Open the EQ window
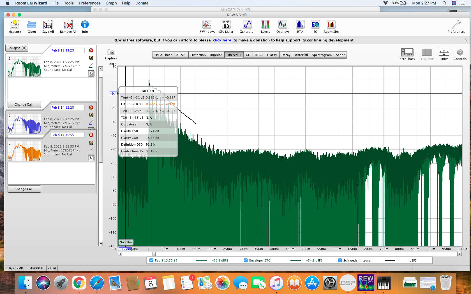Image resolution: width=471 pixels, height=294 pixels. click(x=315, y=27)
